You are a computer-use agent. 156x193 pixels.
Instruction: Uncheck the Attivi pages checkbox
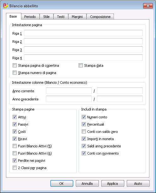(15, 117)
